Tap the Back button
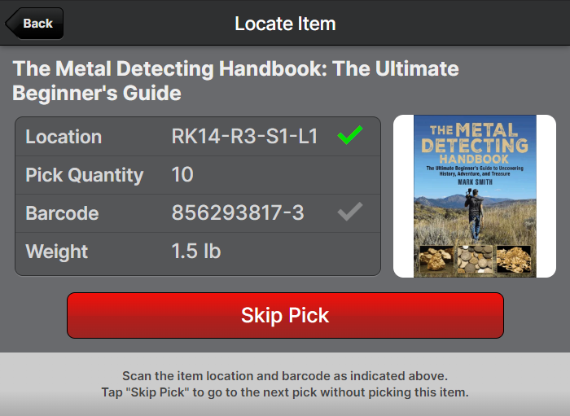570x416 pixels. 35,24
